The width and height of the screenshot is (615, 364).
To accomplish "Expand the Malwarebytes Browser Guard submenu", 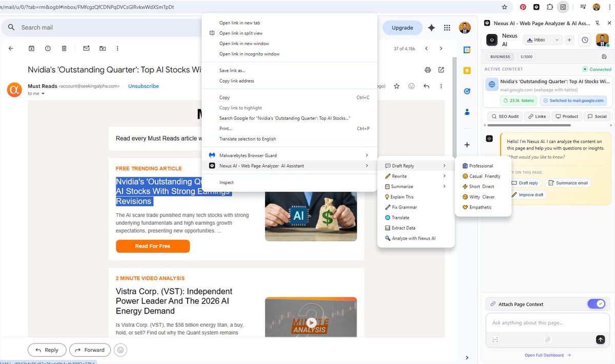I will pyautogui.click(x=290, y=155).
